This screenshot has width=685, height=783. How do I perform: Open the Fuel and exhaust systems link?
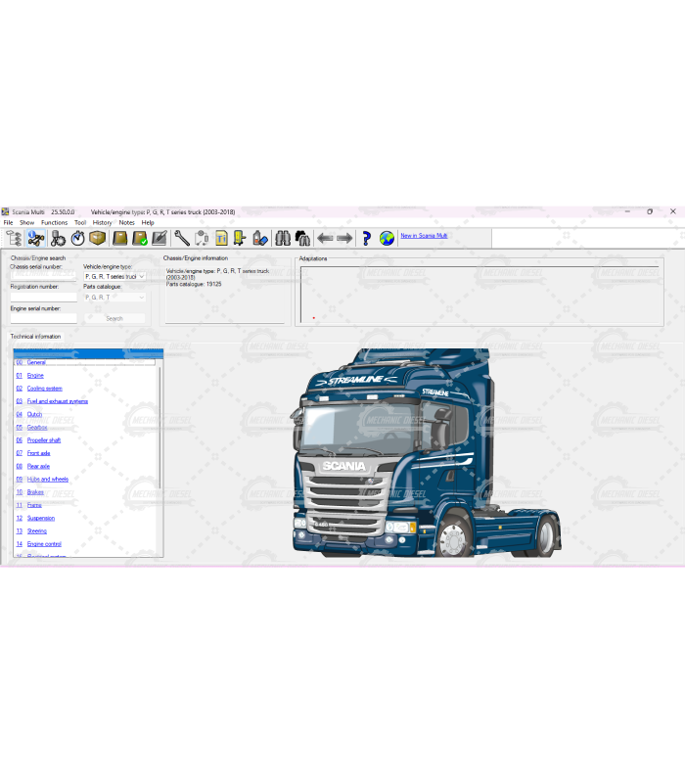pos(57,401)
